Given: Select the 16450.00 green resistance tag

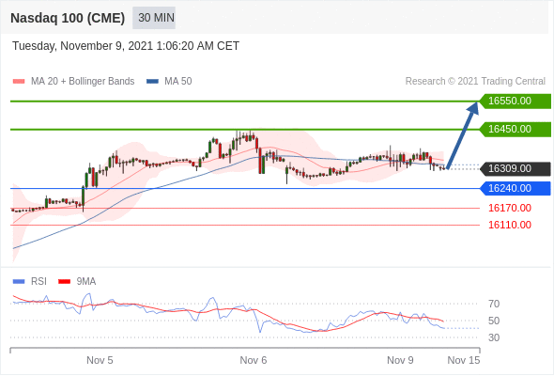Looking at the screenshot, I should click(516, 129).
